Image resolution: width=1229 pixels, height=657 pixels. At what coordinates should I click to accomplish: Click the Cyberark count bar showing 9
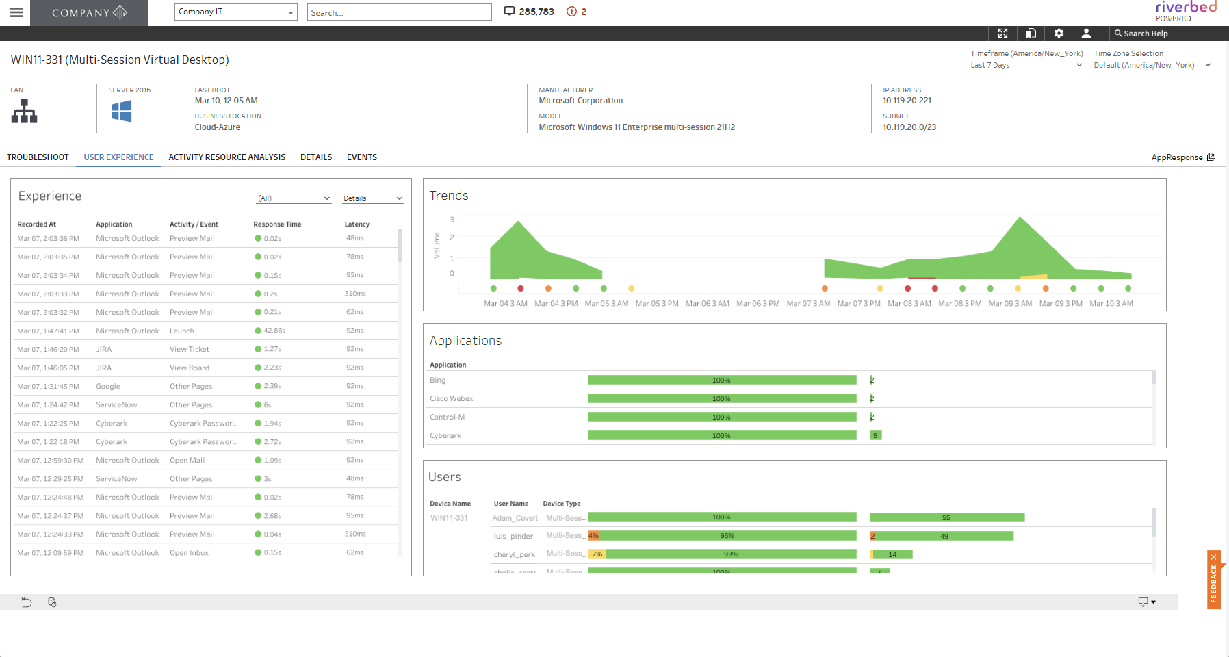coord(875,435)
